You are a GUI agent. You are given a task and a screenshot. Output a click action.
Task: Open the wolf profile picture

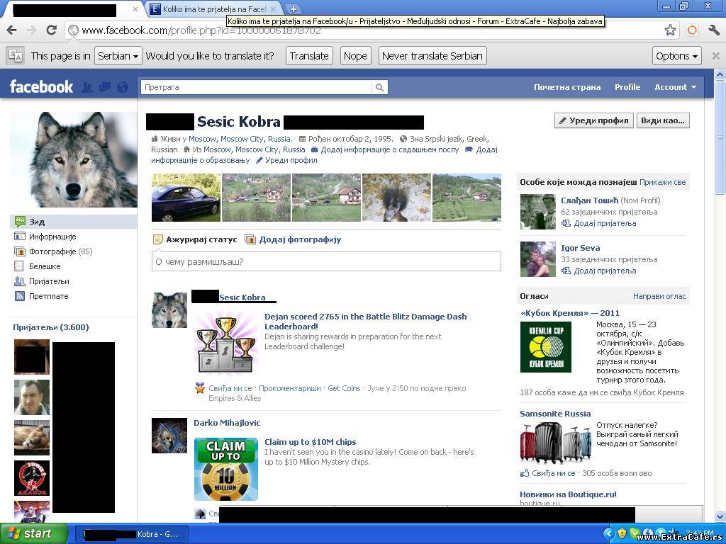point(74,159)
